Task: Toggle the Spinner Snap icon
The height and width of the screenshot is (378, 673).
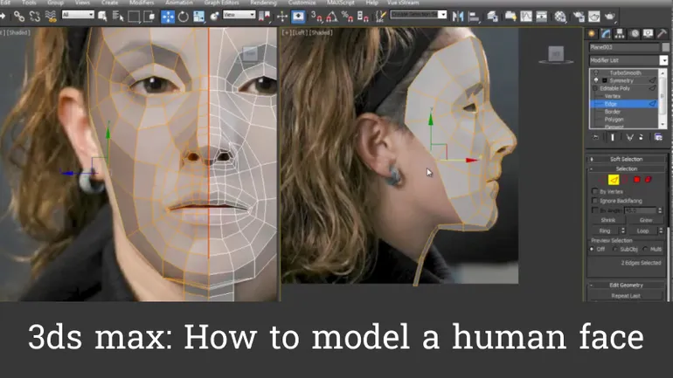Action: coord(363,17)
